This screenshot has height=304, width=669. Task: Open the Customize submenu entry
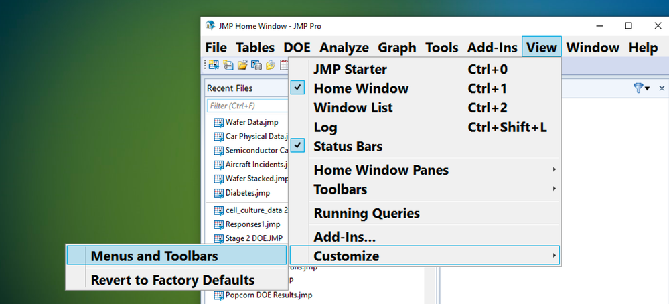(425, 256)
